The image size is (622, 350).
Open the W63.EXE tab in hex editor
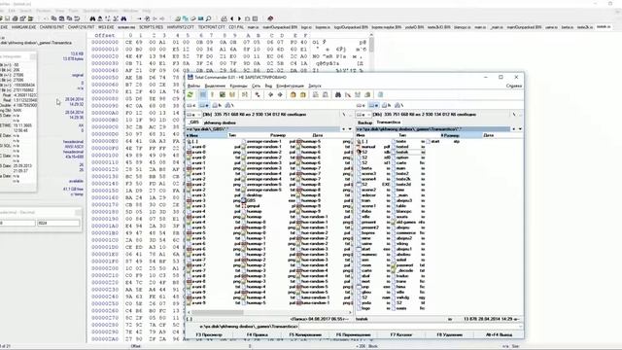pyautogui.click(x=106, y=27)
